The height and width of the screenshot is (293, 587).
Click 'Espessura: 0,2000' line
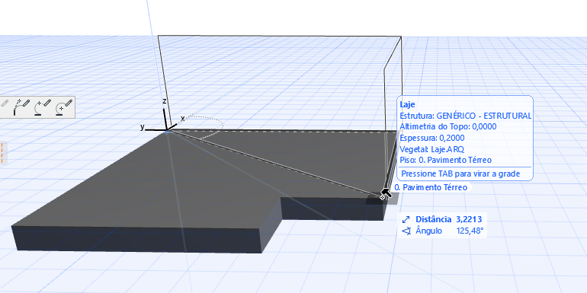pyautogui.click(x=432, y=138)
